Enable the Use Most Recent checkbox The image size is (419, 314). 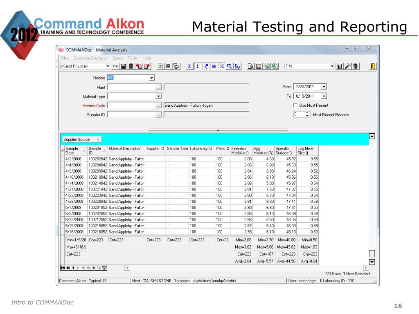295,105
